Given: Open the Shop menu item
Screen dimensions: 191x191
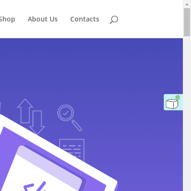Looking at the screenshot, I should coord(7,19).
